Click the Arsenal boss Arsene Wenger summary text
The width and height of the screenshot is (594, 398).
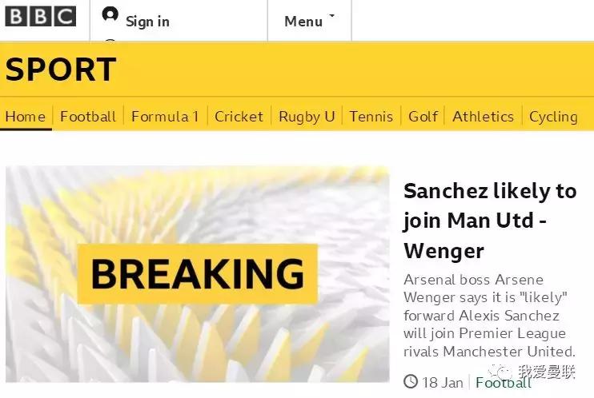pos(488,316)
